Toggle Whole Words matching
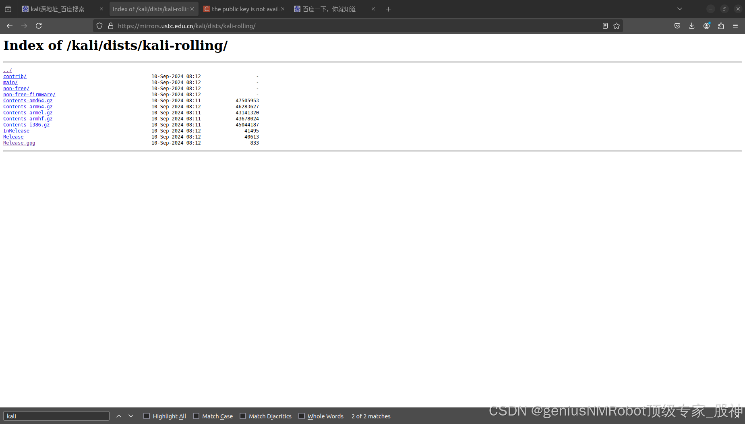 pos(302,416)
